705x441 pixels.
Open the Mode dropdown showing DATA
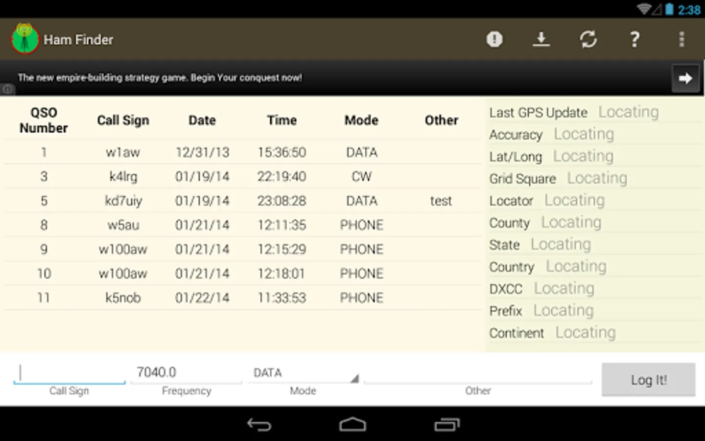pyautogui.click(x=303, y=373)
